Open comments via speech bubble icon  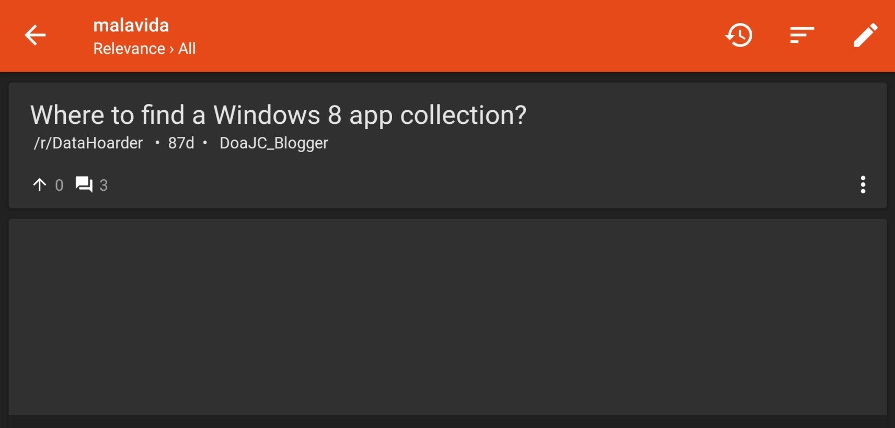click(84, 184)
